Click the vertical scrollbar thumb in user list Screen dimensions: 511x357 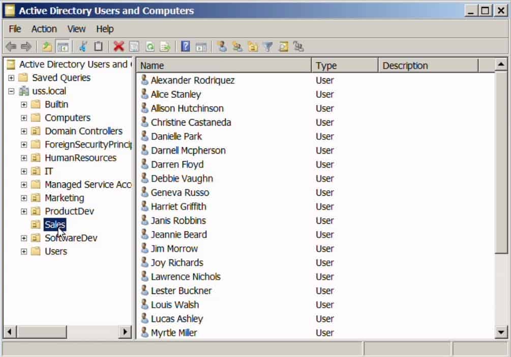coord(501,162)
